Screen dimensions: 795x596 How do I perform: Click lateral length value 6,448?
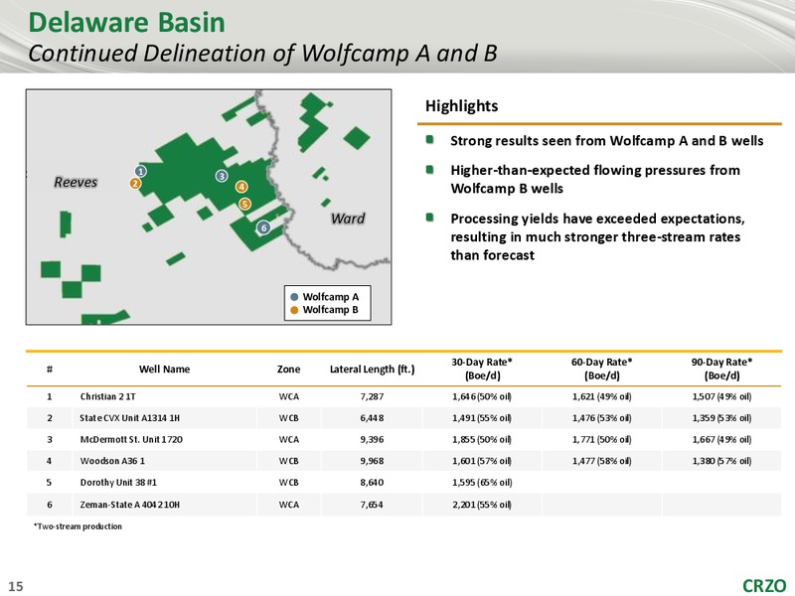click(x=372, y=418)
